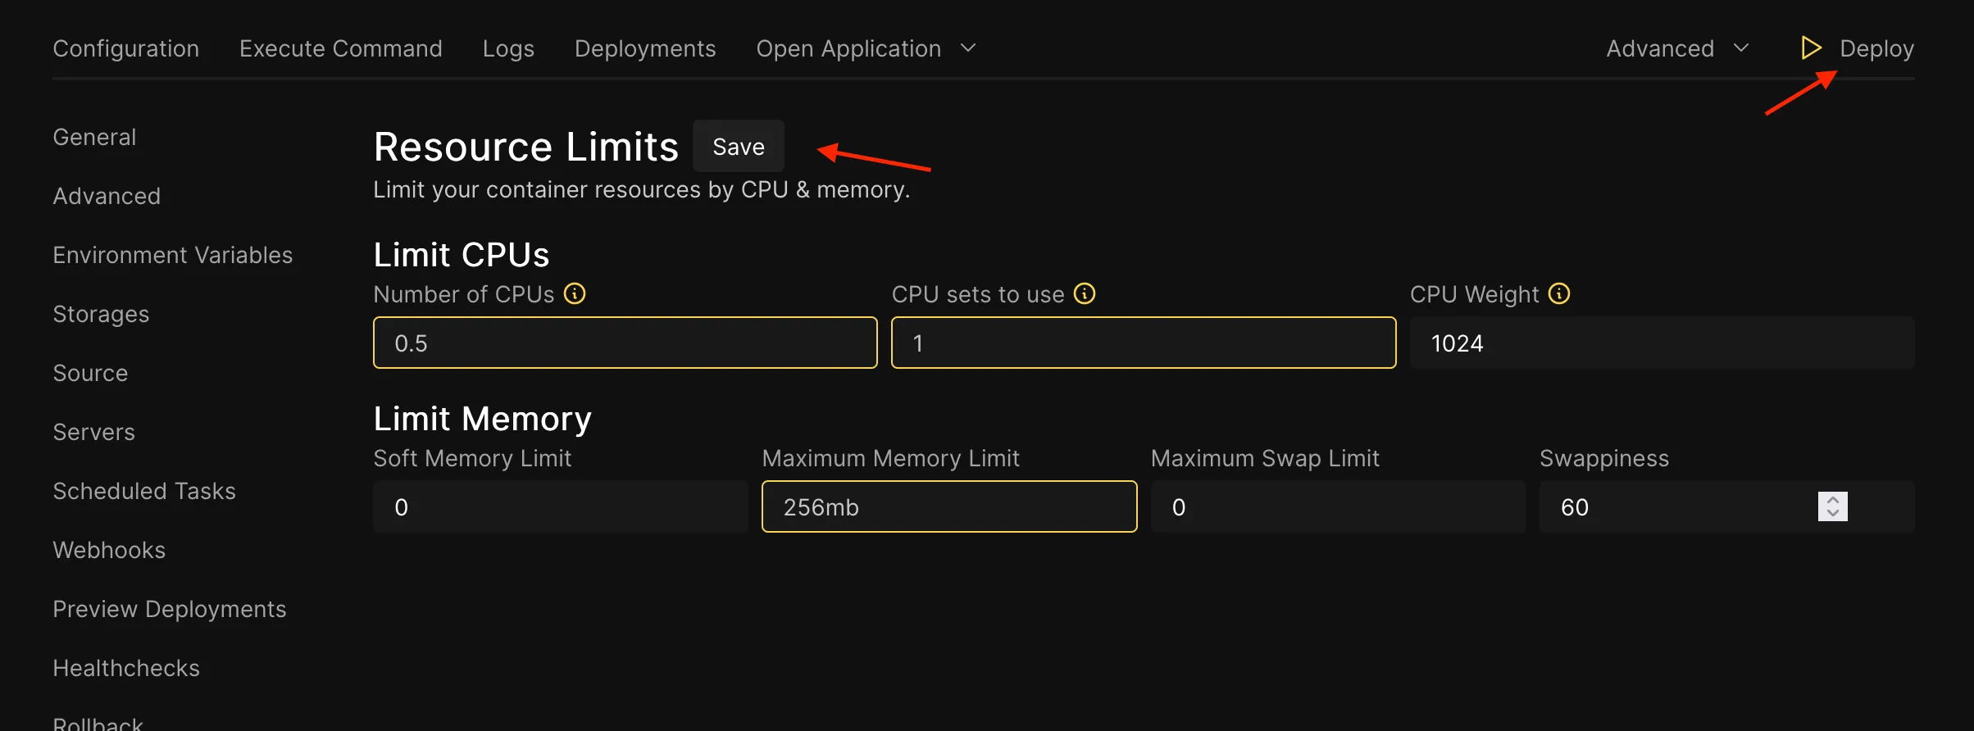Open Scheduled Tasks section
1974x731 pixels.
(144, 491)
